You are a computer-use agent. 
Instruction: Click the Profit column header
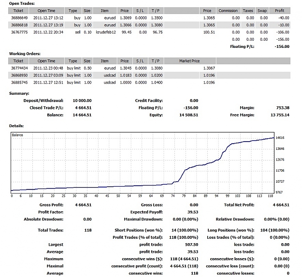(x=279, y=11)
